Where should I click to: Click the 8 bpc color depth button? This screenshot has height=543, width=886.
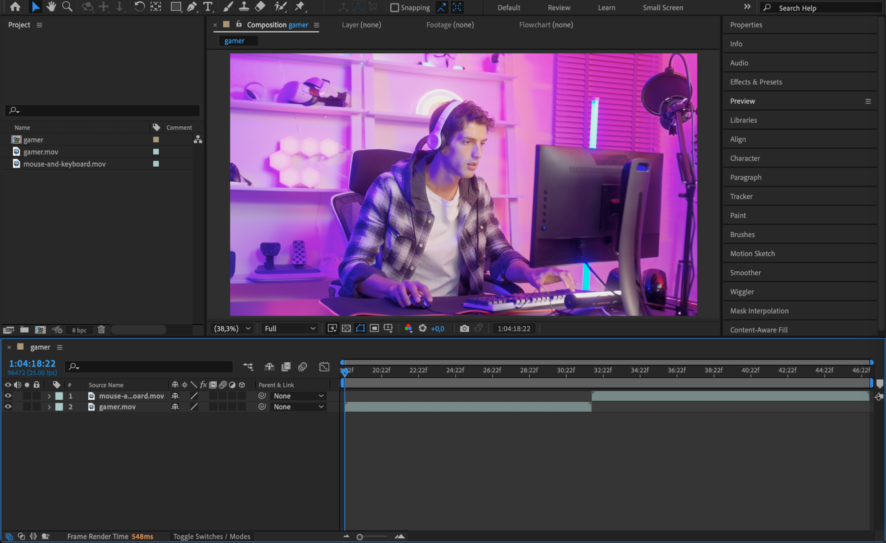pos(79,330)
